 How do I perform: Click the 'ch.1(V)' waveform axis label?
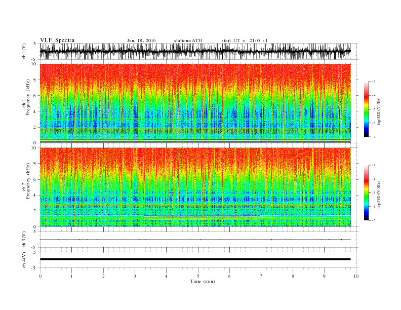24,51
